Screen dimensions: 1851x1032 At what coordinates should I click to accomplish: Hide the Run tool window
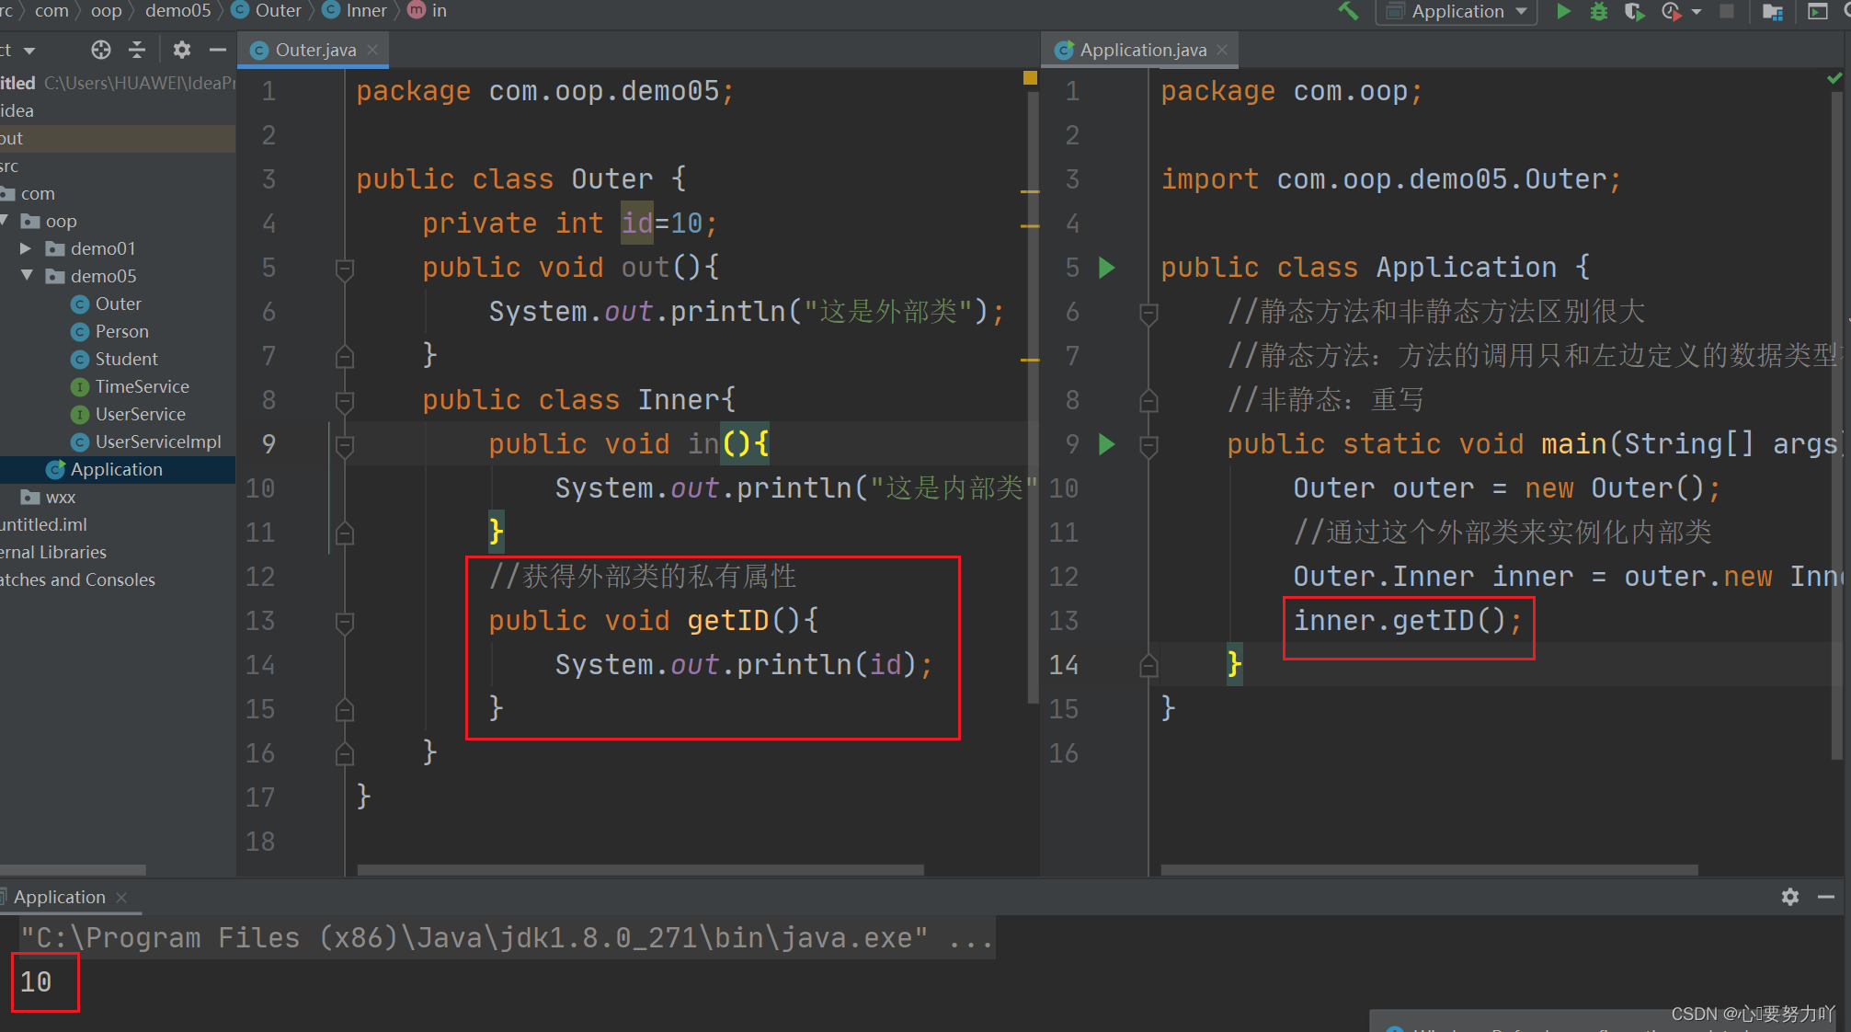[x=1826, y=896]
